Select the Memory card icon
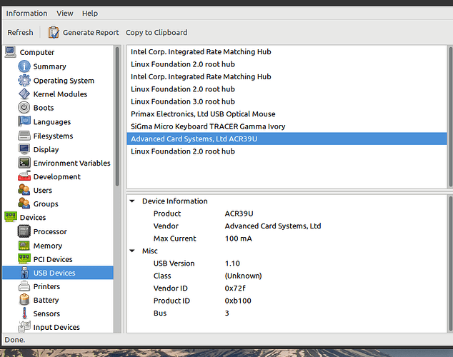This screenshot has width=453, height=357. click(x=24, y=246)
